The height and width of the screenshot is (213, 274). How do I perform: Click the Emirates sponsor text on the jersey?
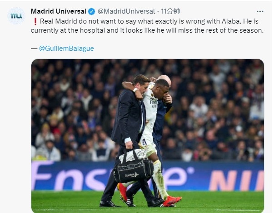(x=154, y=102)
